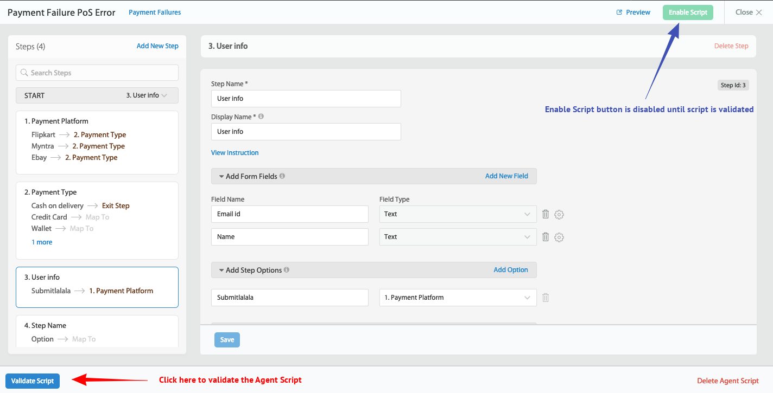Open the Preview view

click(633, 11)
